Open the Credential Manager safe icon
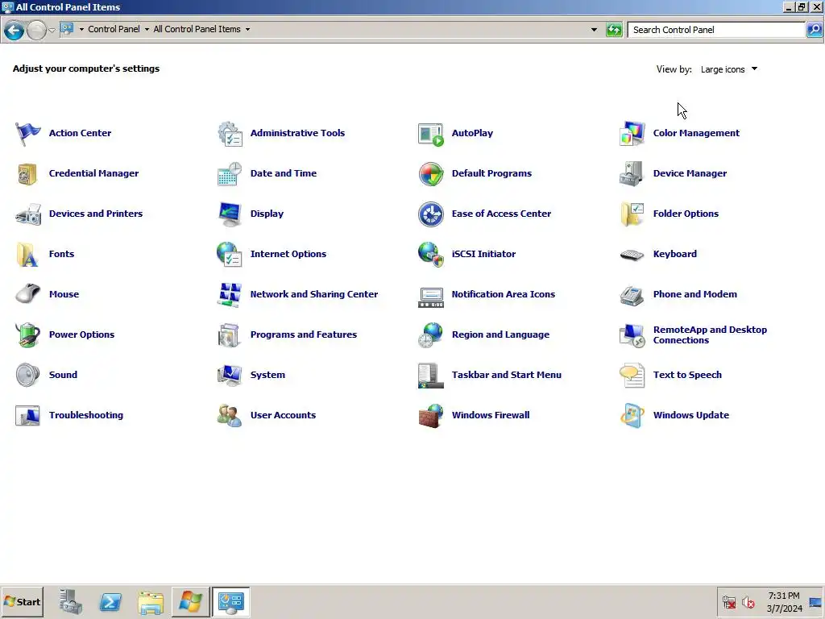The width and height of the screenshot is (825, 619). (27, 174)
